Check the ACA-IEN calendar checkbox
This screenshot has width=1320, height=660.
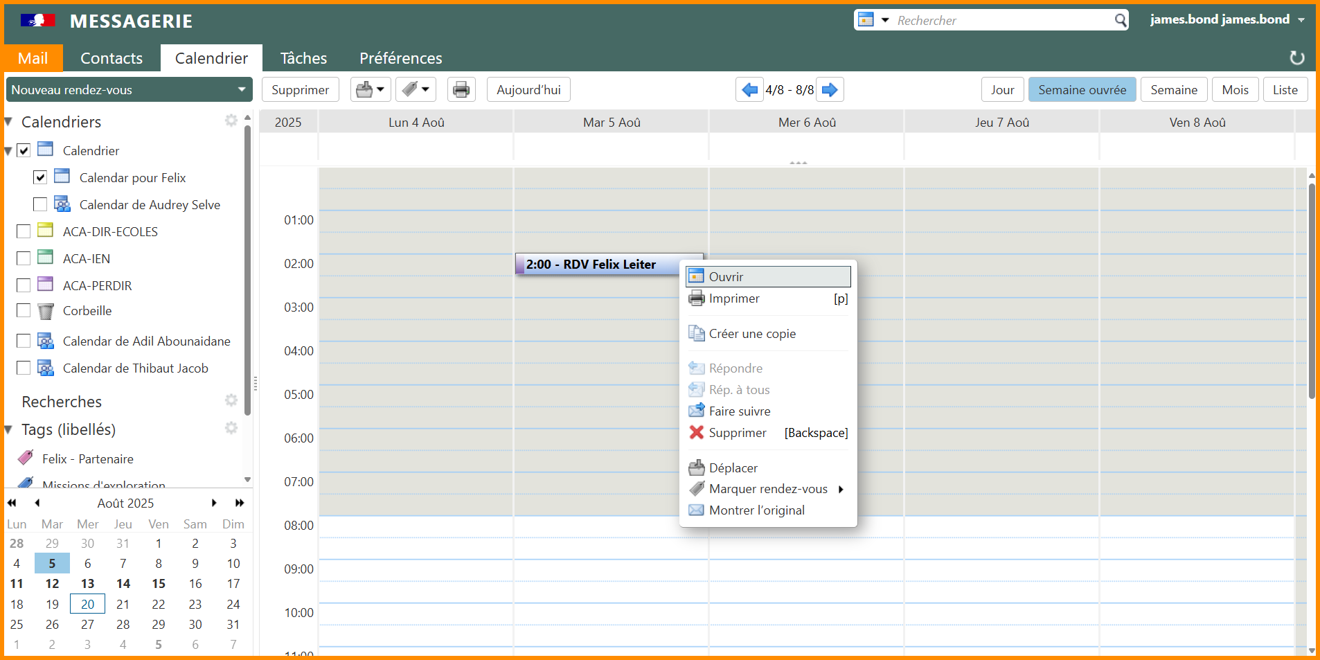pyautogui.click(x=24, y=258)
